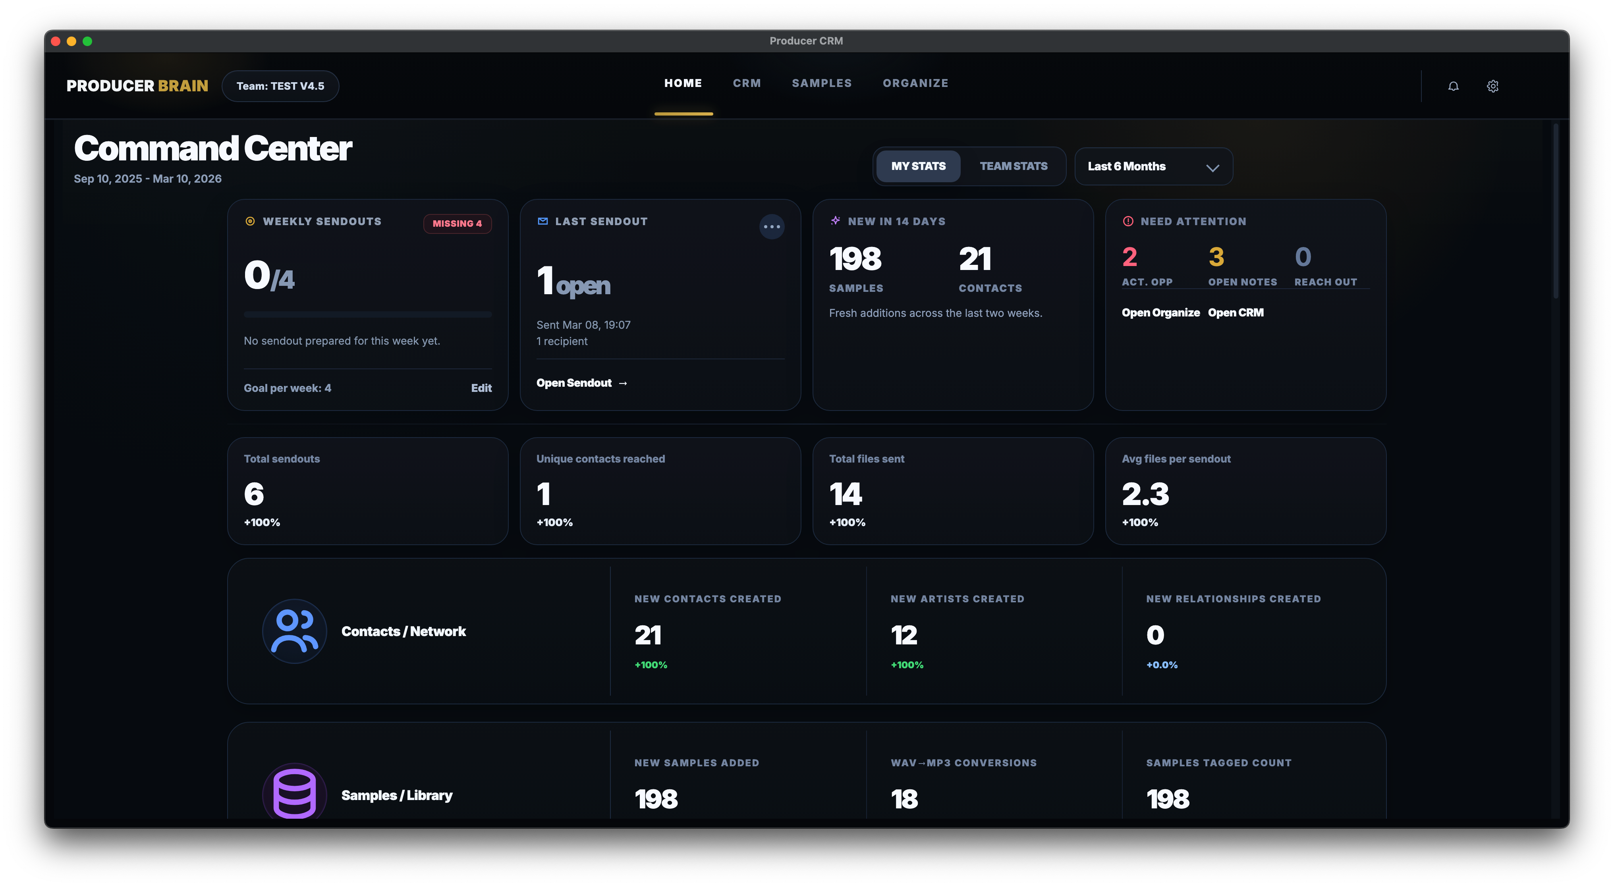1614x887 pixels.
Task: Click the Command Center heading
Action: [213, 148]
